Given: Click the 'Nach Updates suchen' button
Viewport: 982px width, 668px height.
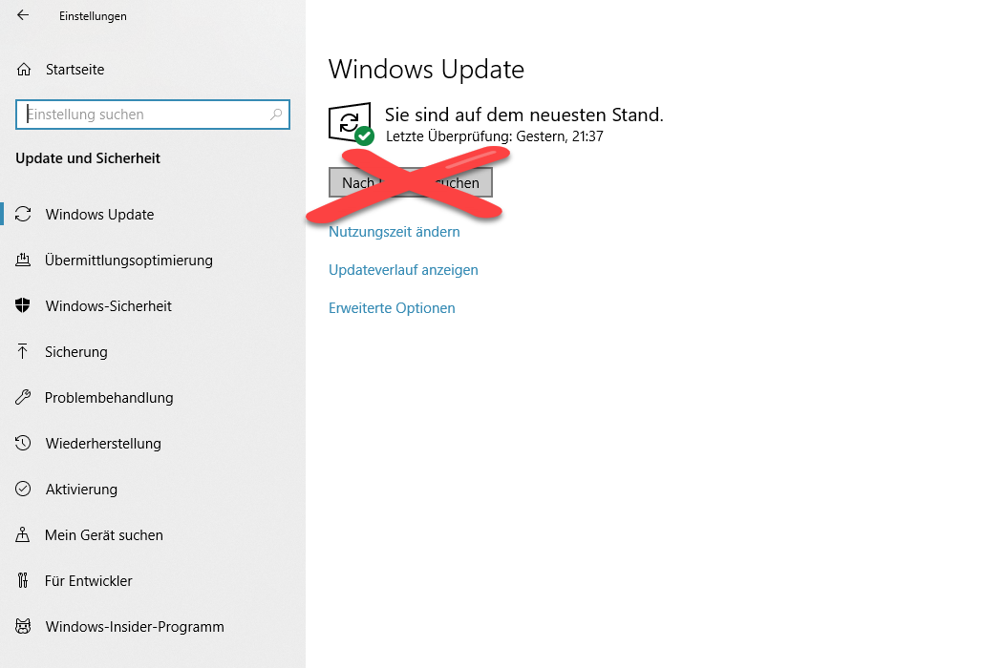Looking at the screenshot, I should [x=411, y=182].
